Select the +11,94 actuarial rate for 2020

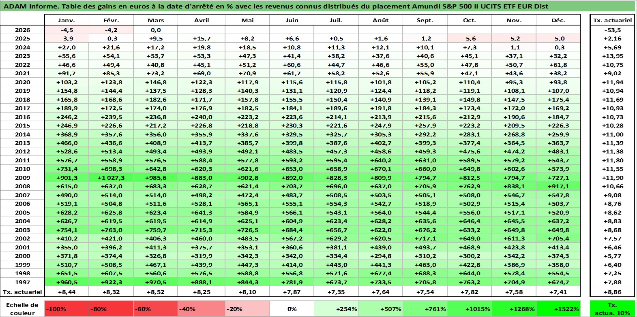click(612, 82)
